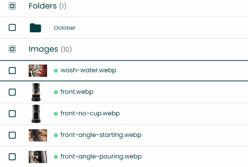This screenshot has height=167, width=248.
Task: Open the October folder icon
Action: 35,28
